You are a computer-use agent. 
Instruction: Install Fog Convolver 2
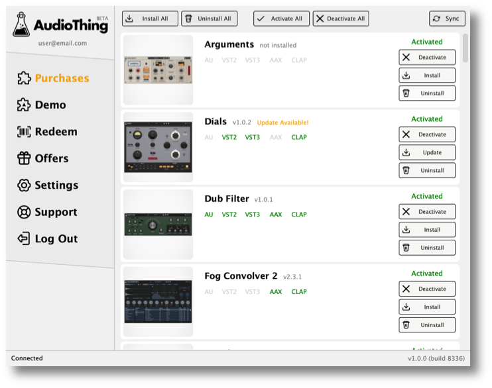pyautogui.click(x=427, y=307)
